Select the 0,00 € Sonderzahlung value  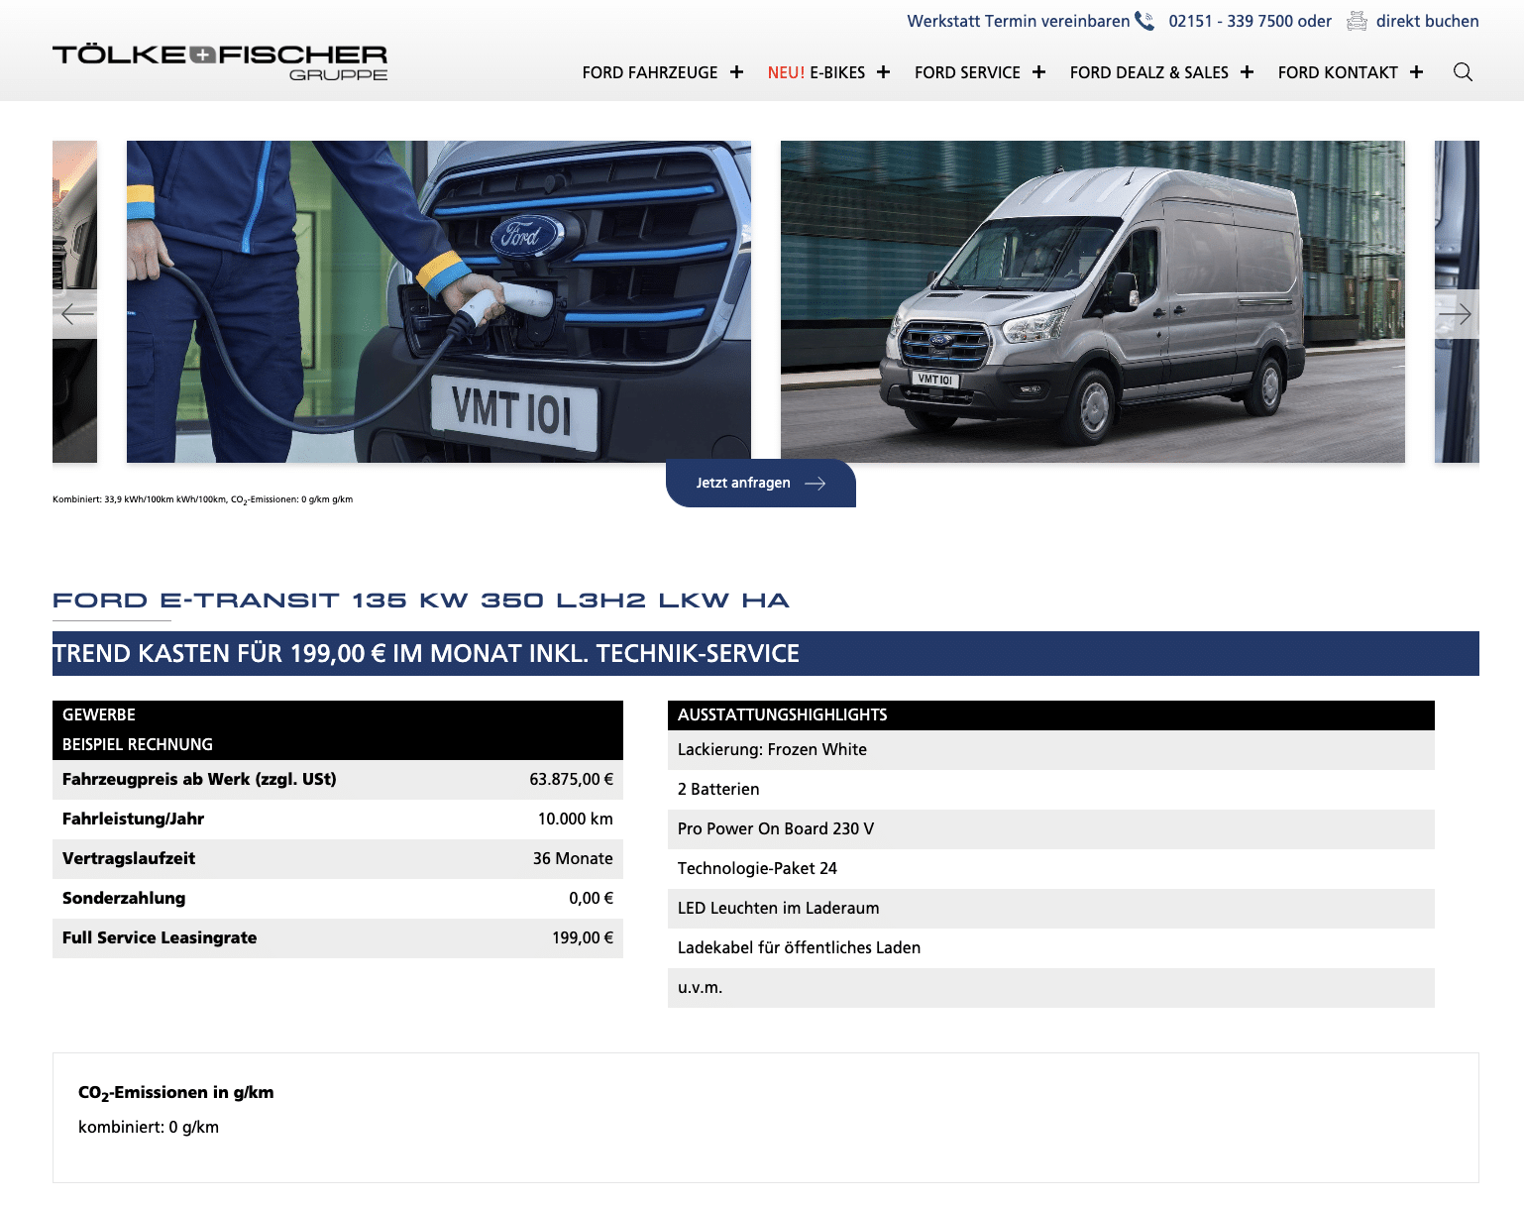(591, 898)
